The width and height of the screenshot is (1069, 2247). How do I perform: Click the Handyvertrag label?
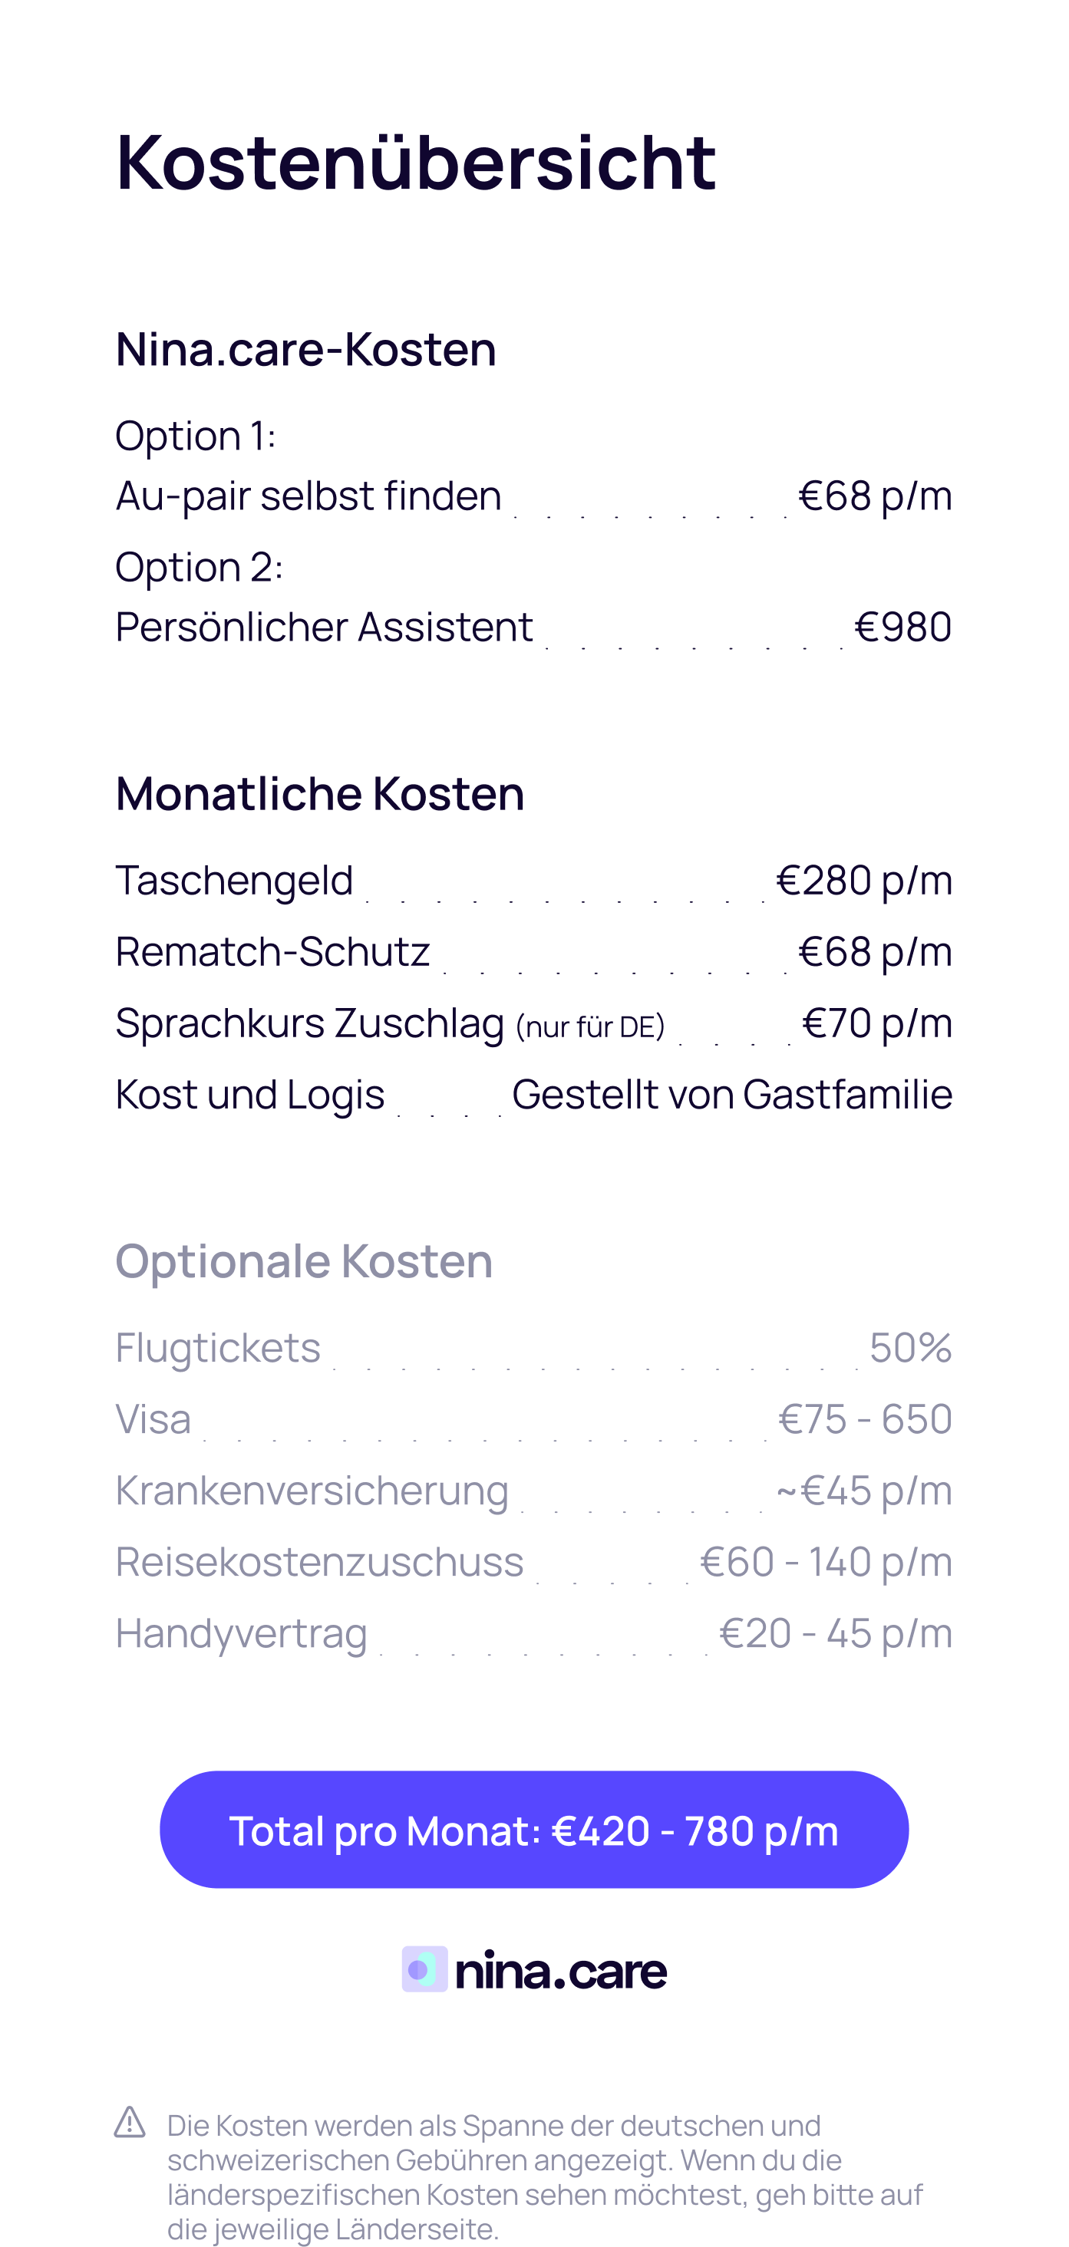point(241,1633)
